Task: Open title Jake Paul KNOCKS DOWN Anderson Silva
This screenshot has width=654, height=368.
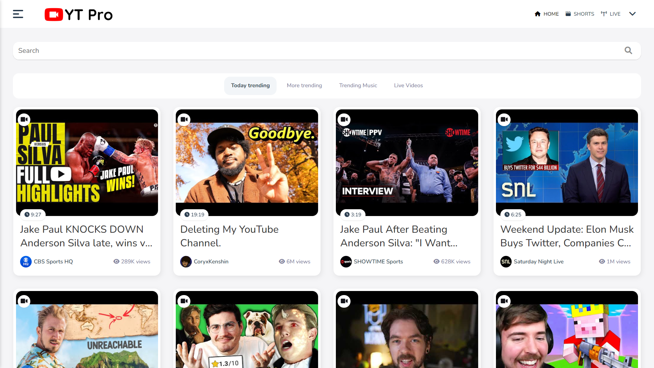Action: pyautogui.click(x=87, y=236)
